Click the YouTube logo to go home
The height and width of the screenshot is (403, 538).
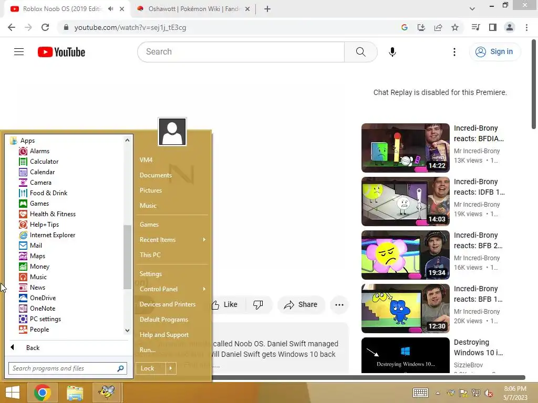coord(61,52)
